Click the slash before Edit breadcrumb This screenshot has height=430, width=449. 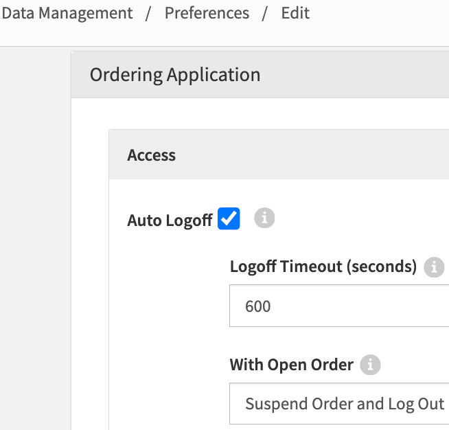(x=265, y=13)
